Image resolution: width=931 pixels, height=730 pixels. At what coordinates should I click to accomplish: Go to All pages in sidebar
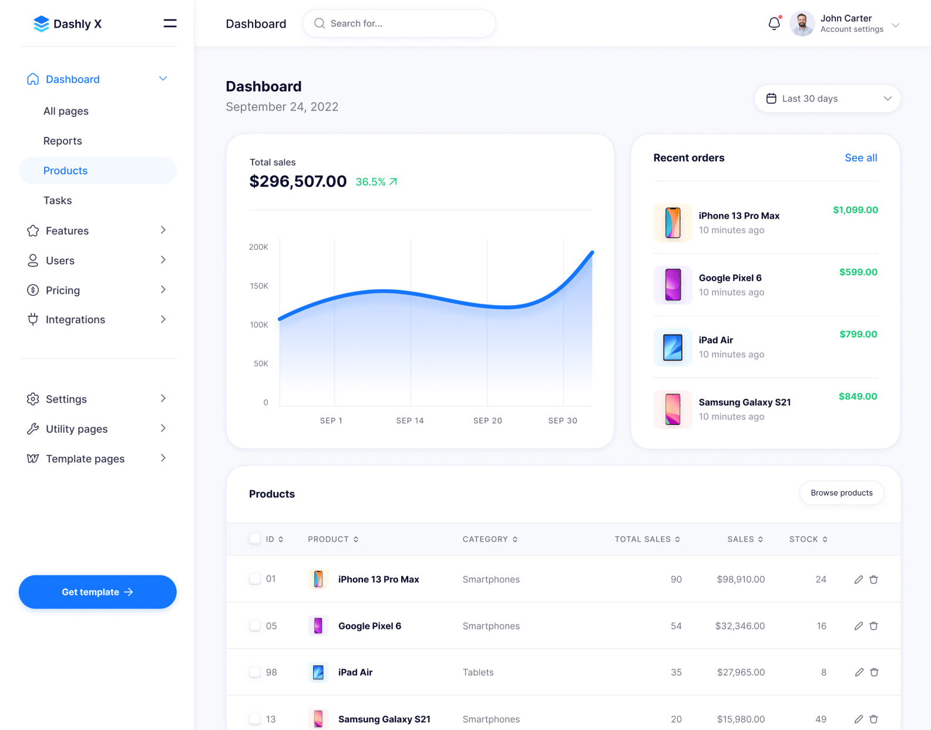click(x=66, y=111)
